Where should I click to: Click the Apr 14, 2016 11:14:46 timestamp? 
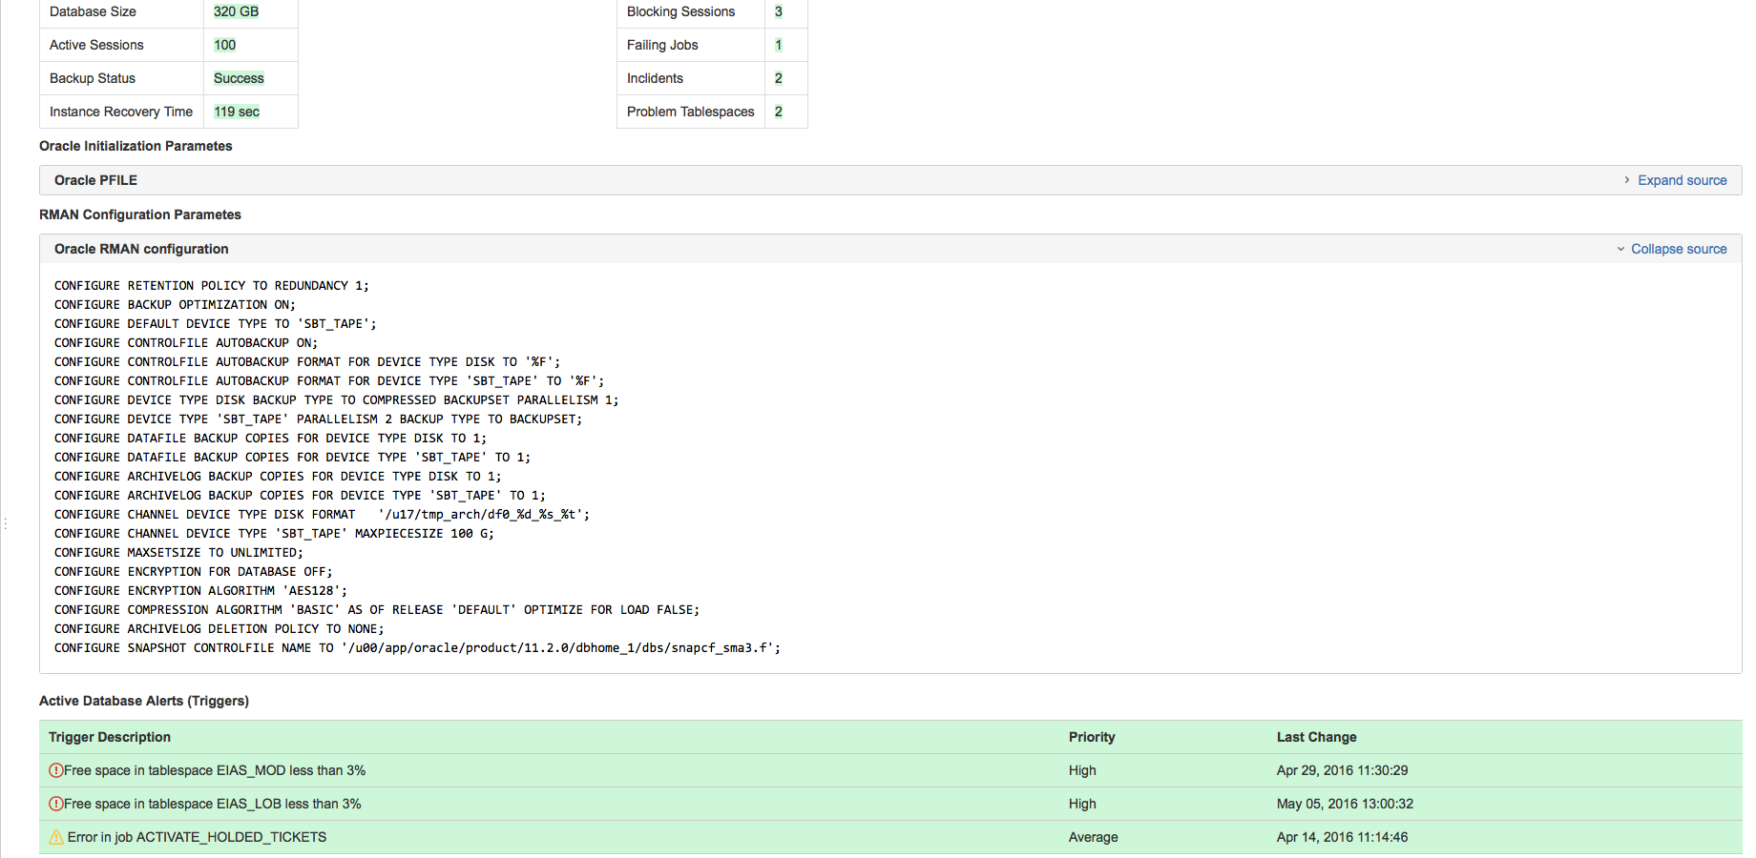[x=1342, y=837]
